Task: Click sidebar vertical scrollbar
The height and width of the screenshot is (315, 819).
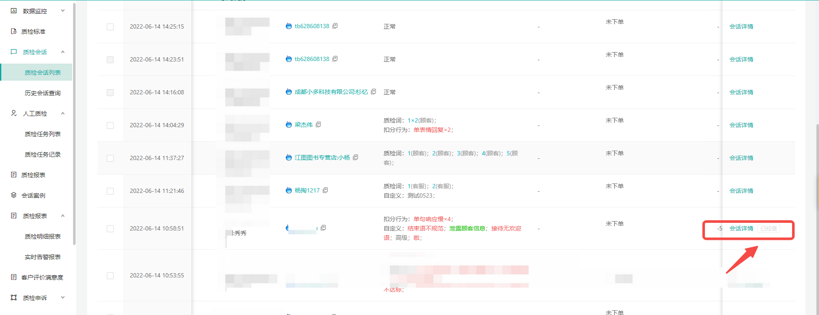Action: 74,124
